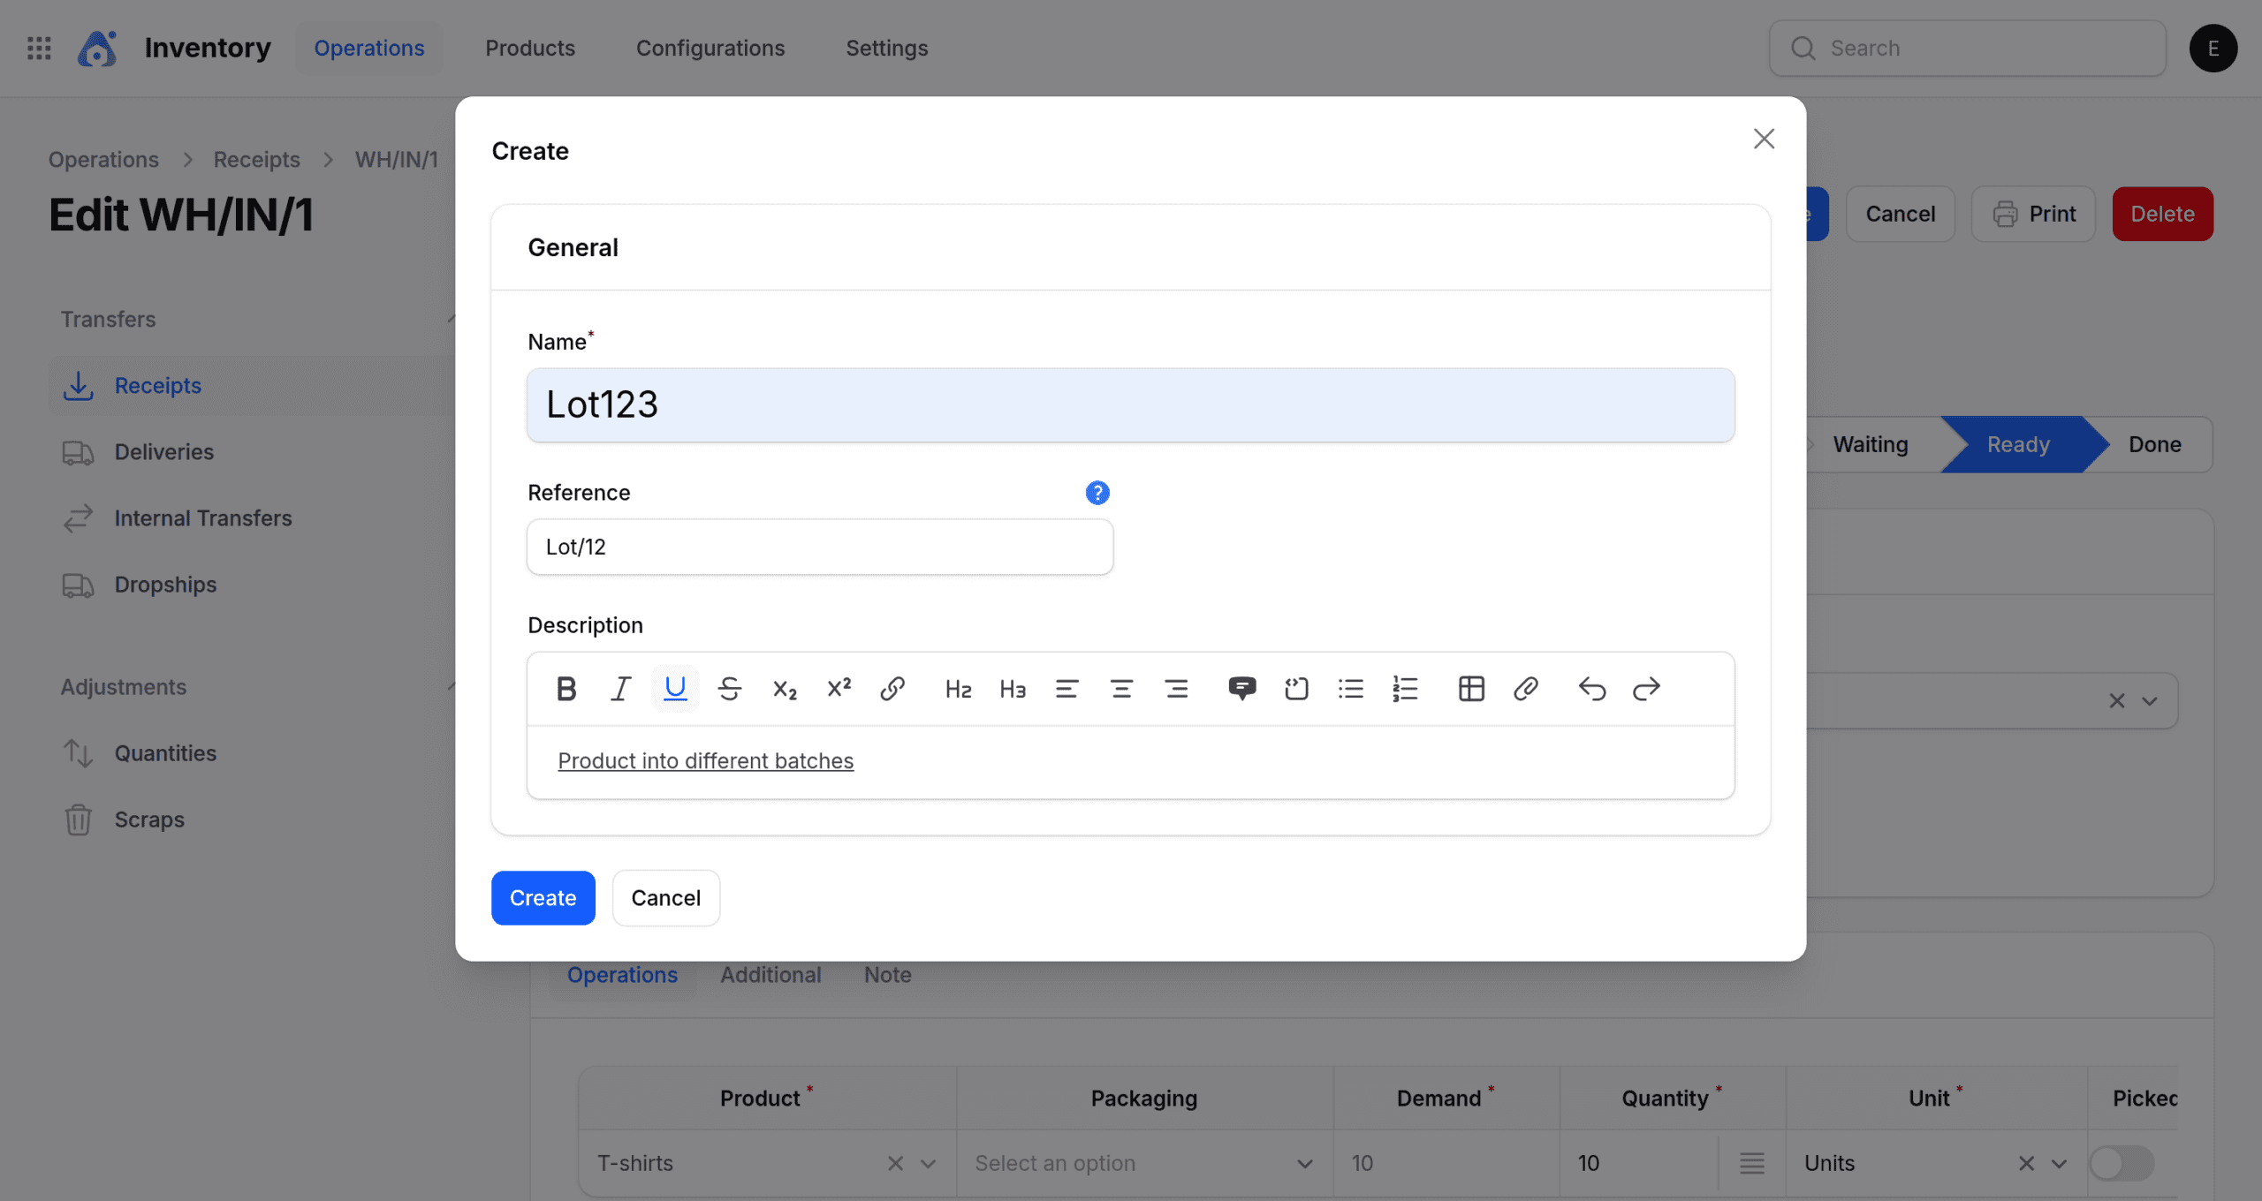Apply H2 heading to description text

pyautogui.click(x=958, y=688)
